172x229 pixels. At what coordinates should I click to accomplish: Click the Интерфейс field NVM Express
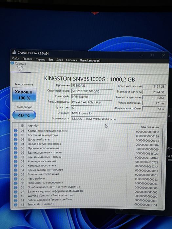(x=92, y=97)
